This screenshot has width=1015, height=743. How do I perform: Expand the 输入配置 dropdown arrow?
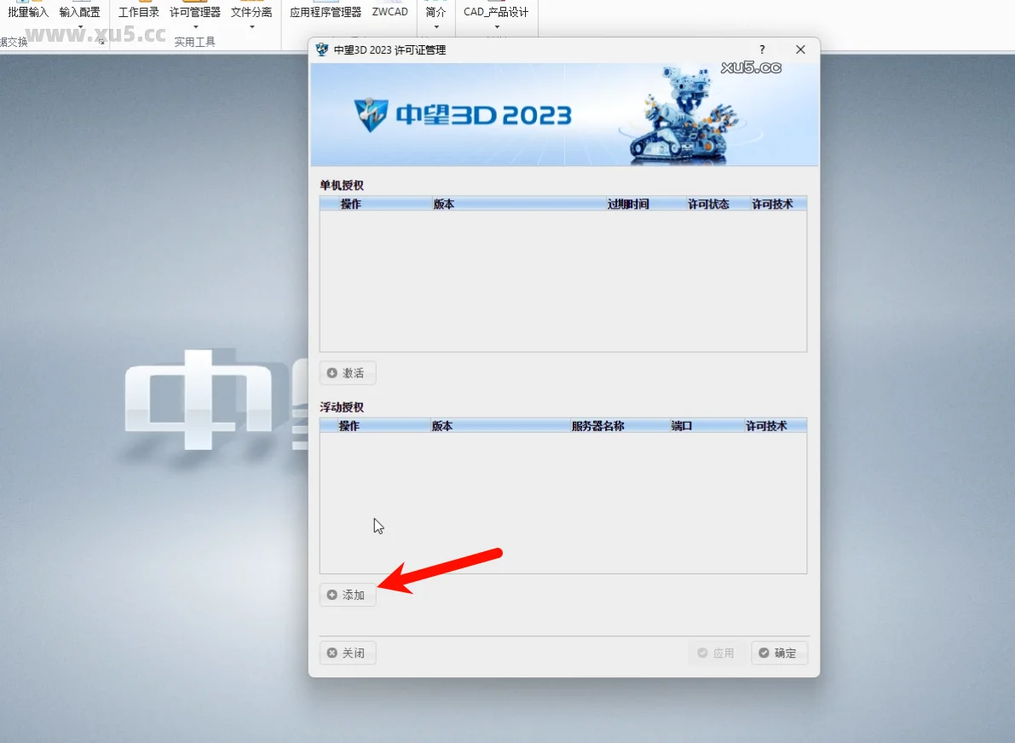(80, 27)
